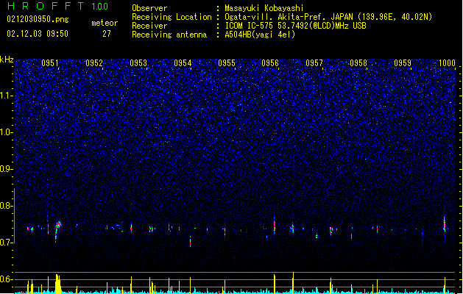
Task: Click the 0956 time marker
Action: tap(270, 62)
